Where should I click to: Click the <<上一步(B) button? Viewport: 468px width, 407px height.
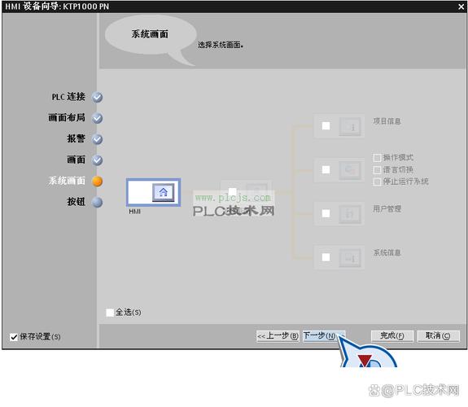[278, 336]
